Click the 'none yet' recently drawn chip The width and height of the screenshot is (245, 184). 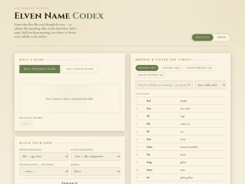tap(26, 124)
